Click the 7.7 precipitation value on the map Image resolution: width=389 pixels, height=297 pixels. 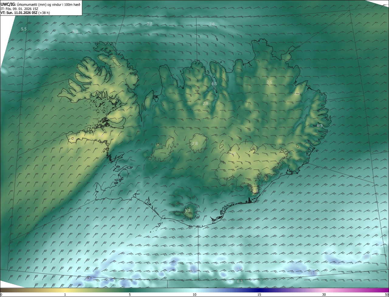click(x=150, y=24)
